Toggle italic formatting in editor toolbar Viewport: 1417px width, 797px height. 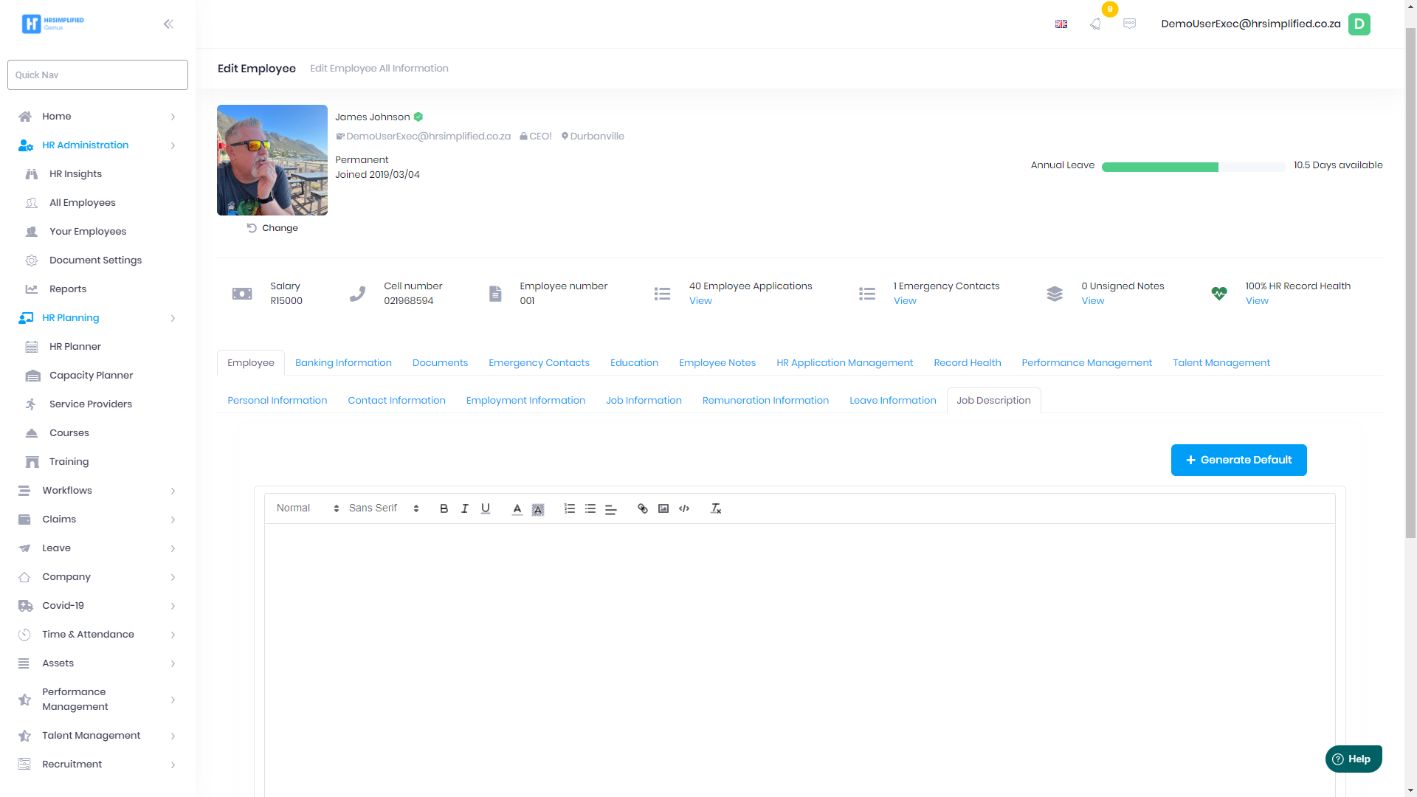[x=464, y=508]
